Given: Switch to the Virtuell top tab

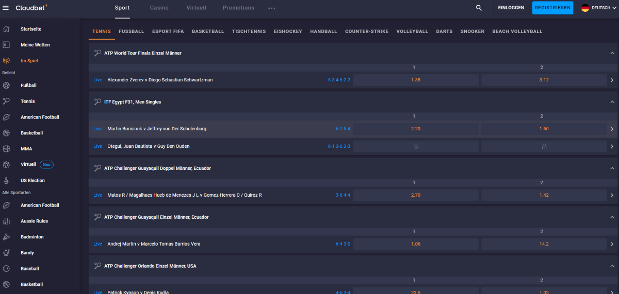Looking at the screenshot, I should (196, 8).
